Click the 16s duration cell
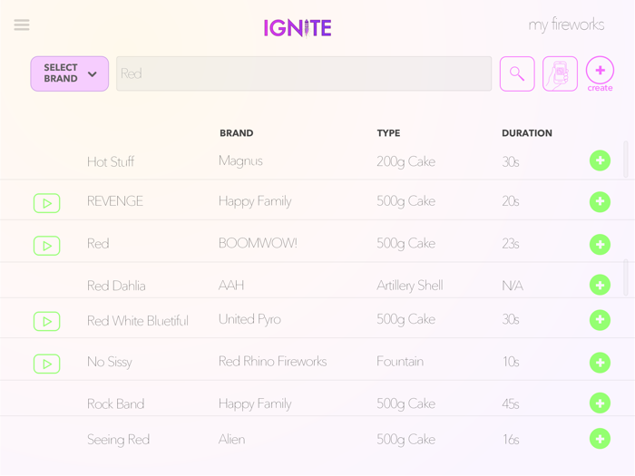Screen dimensions: 635x476 point(511,440)
